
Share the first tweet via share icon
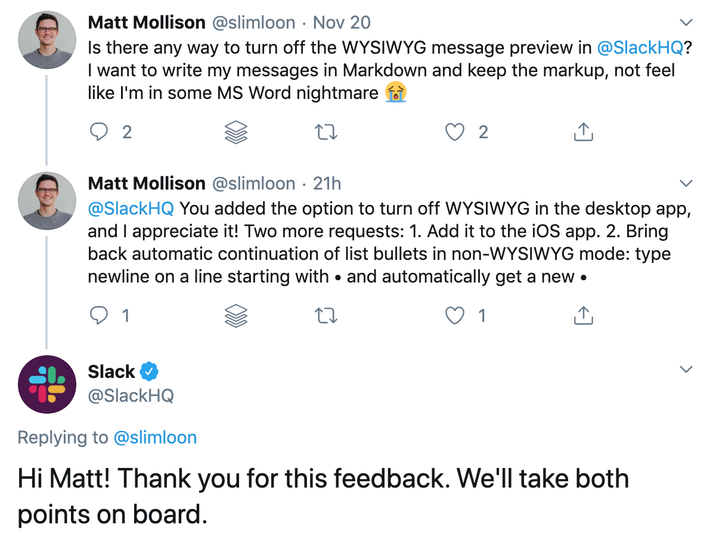click(x=583, y=132)
